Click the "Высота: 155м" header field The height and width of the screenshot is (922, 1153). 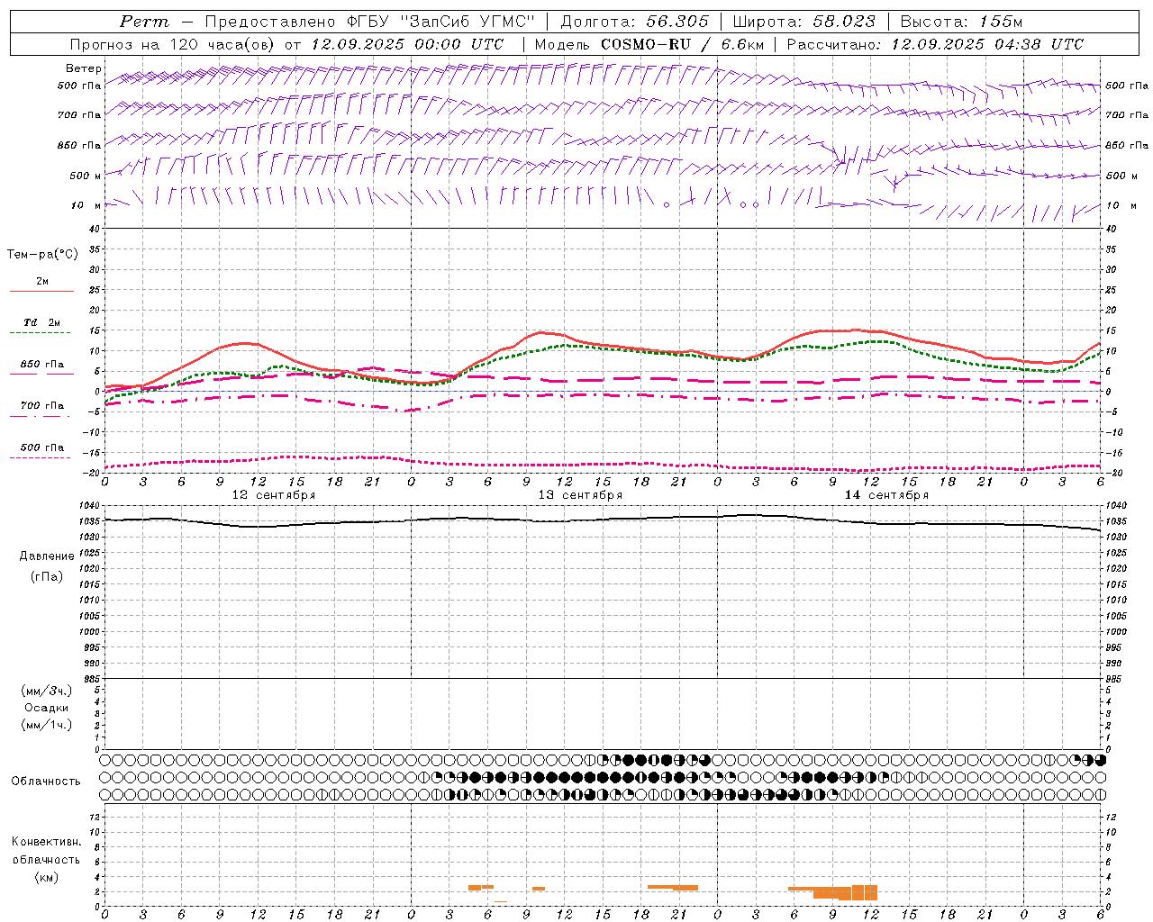pyautogui.click(x=962, y=22)
